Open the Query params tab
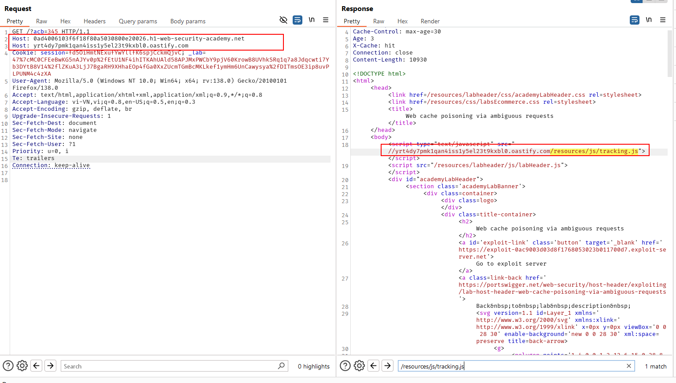Viewport: 676px width, 383px height. coord(138,21)
